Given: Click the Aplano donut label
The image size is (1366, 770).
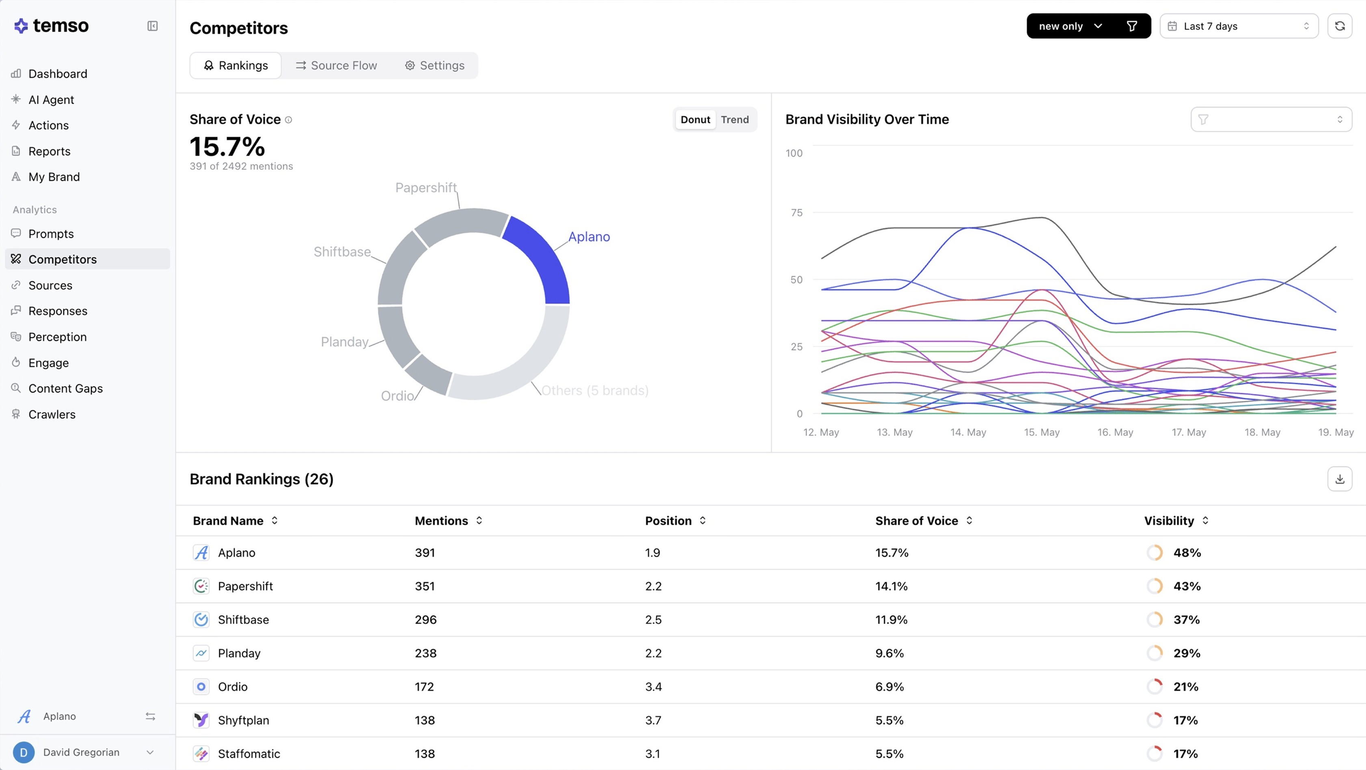Looking at the screenshot, I should [x=589, y=237].
